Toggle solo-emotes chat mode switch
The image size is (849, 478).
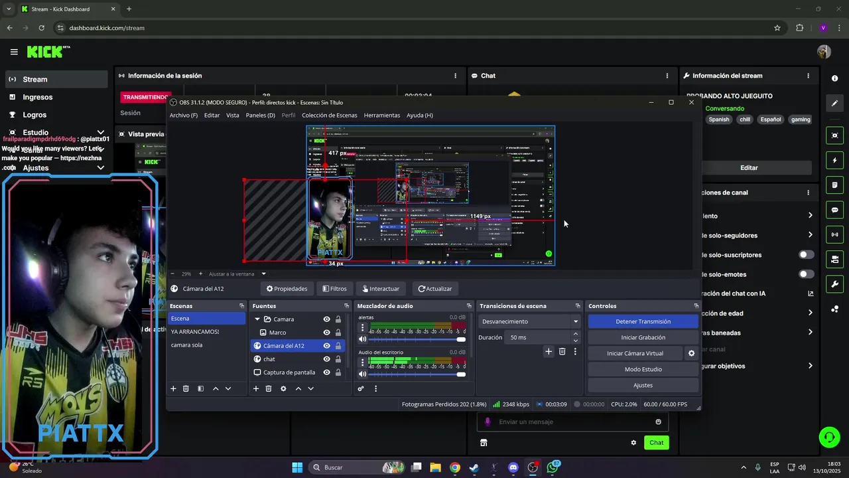807,274
